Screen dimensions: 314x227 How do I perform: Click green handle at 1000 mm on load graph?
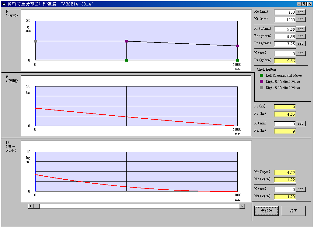tap(237, 60)
